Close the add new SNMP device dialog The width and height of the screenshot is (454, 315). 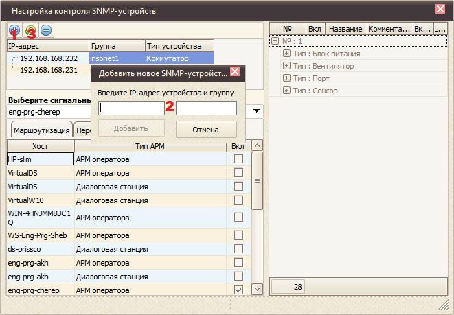coord(235,71)
